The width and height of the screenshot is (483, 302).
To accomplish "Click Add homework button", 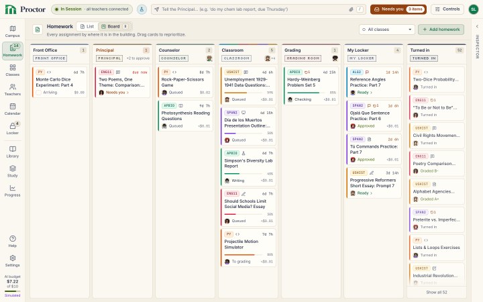I will click(441, 30).
